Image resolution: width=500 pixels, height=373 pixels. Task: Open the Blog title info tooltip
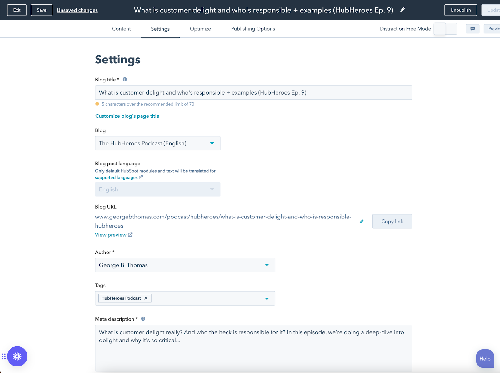(125, 79)
